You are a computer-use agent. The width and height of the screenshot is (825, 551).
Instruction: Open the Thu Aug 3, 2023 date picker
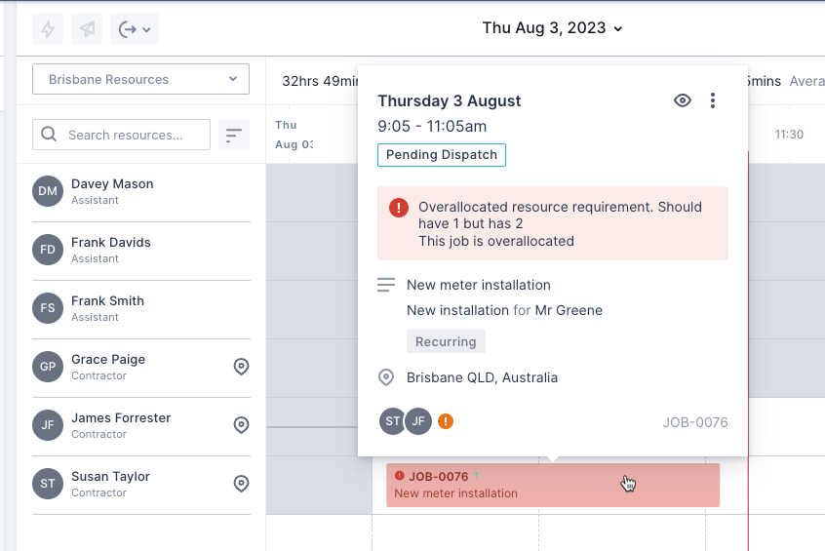[552, 28]
